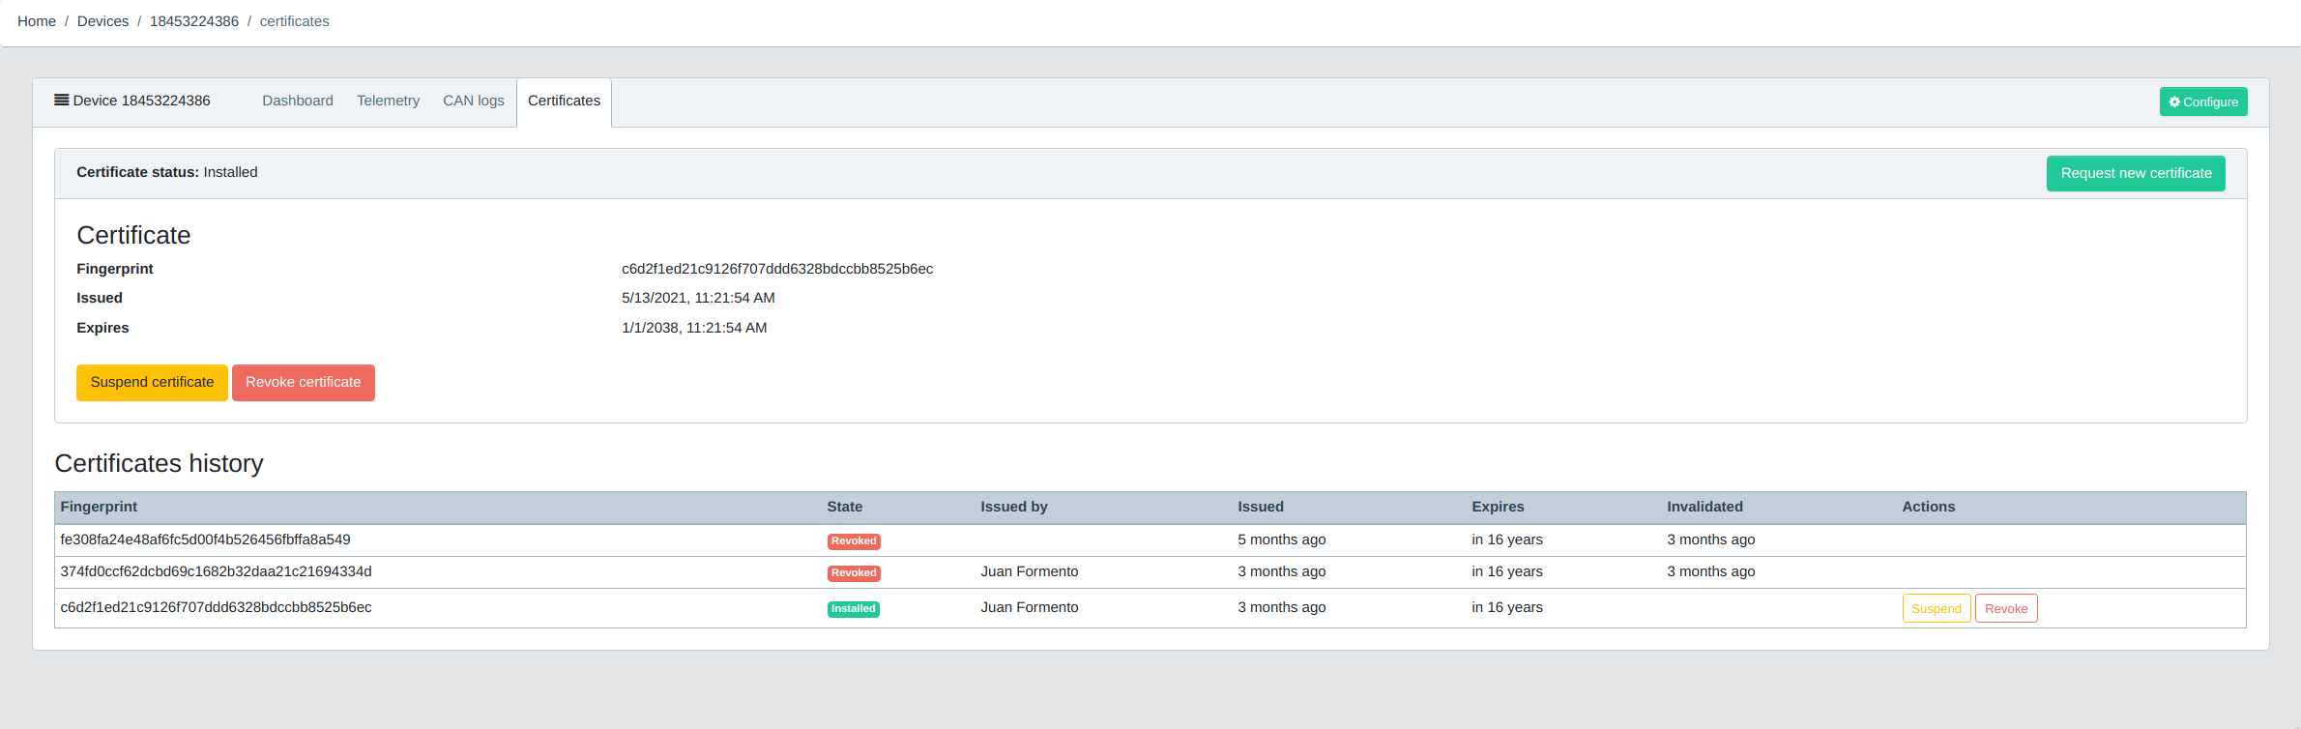Click Revoke in the history table row
2301x729 pixels.
click(x=2005, y=608)
